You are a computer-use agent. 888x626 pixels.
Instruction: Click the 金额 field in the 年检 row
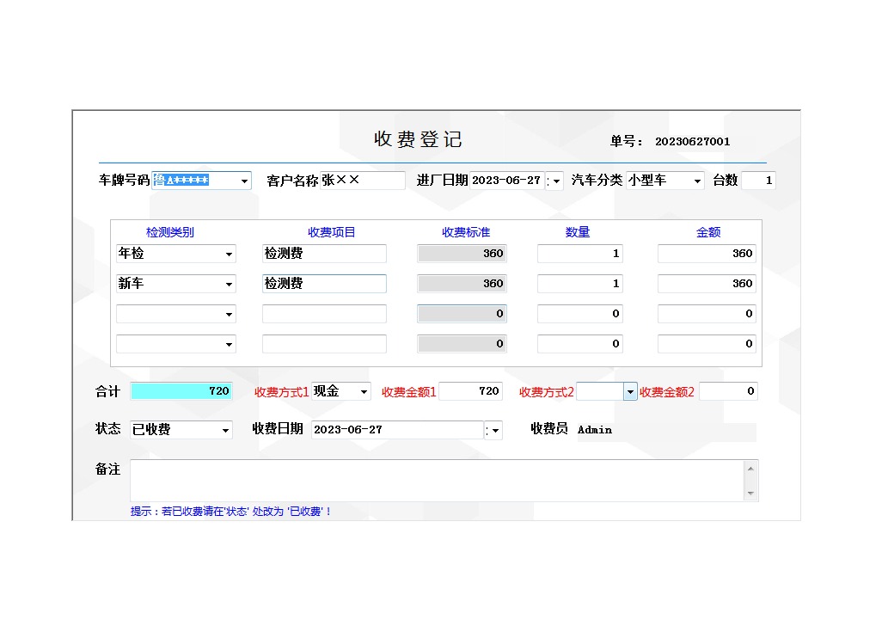tap(707, 253)
